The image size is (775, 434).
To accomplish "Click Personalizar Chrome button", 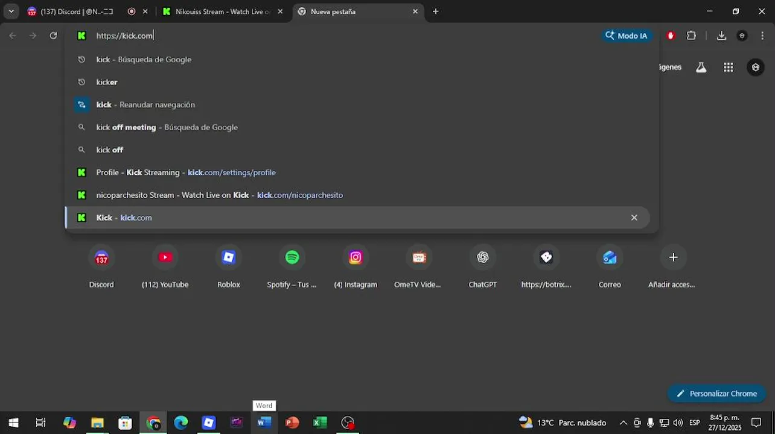I will [716, 394].
